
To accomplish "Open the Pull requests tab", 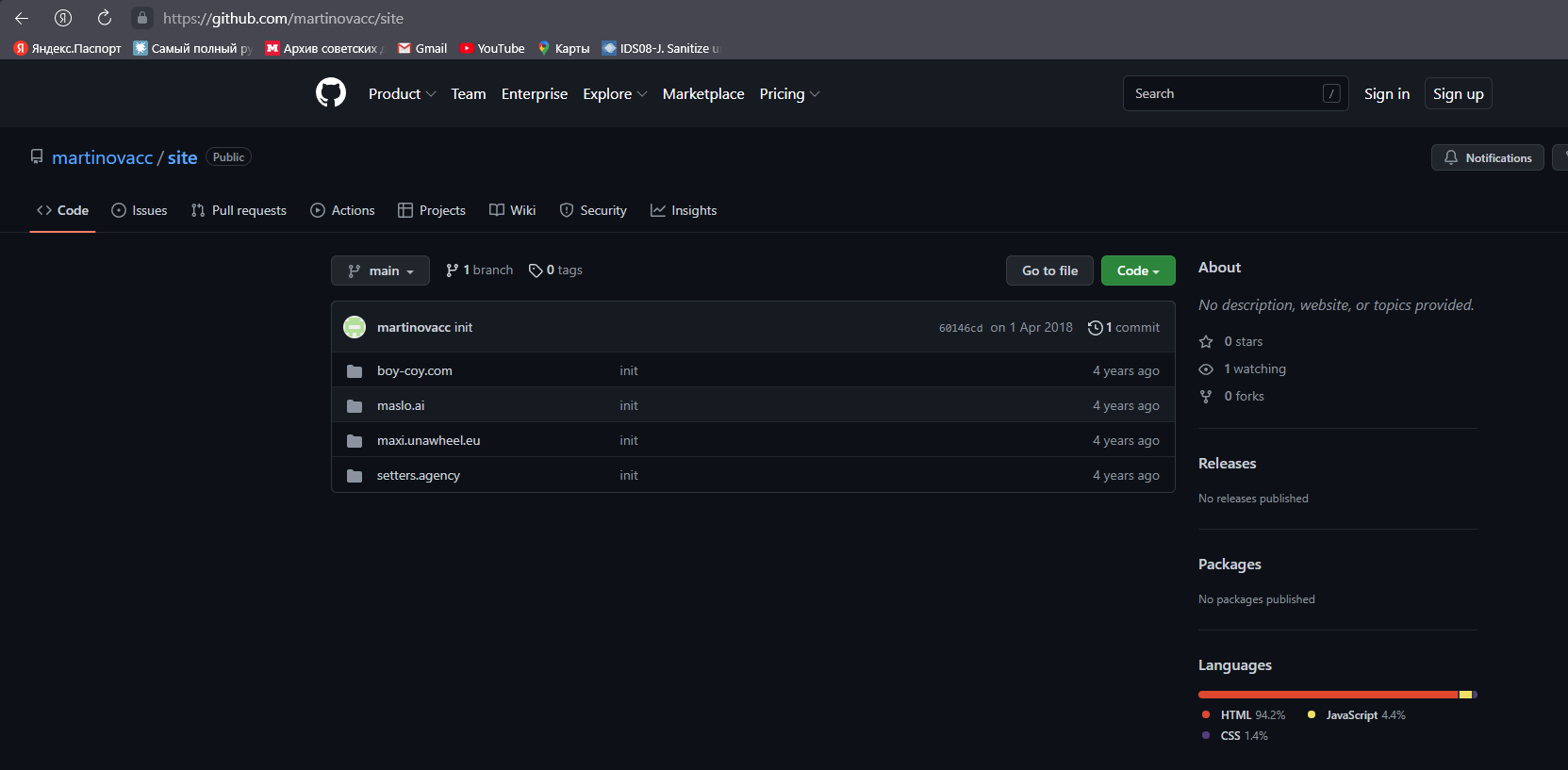I will pos(239,210).
